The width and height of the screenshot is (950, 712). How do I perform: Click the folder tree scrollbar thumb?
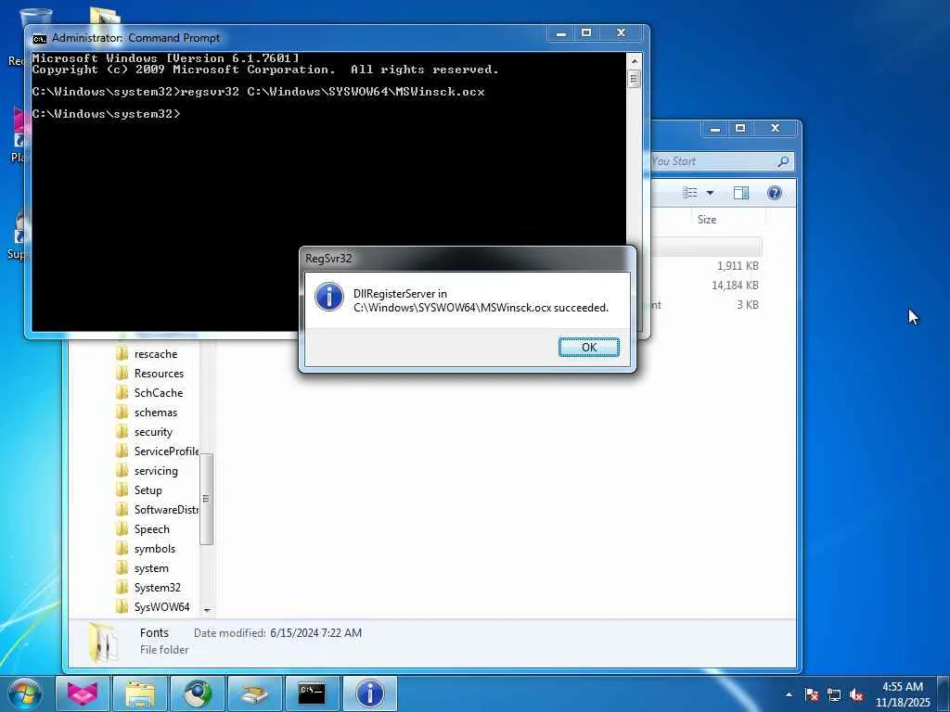[206, 498]
